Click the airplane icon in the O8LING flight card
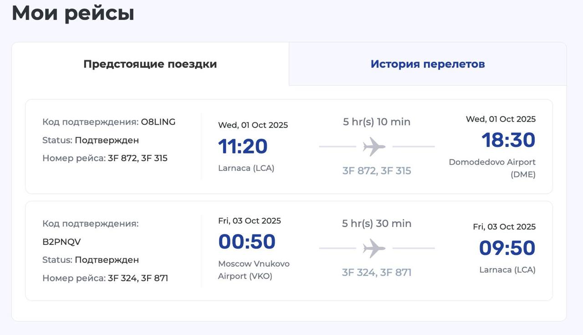Screen dimensions: 583x335 (374, 147)
